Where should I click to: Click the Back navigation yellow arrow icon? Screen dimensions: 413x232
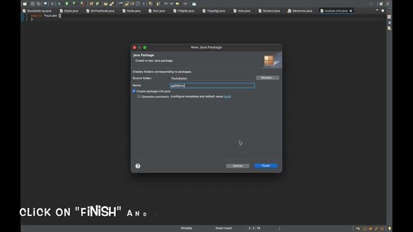pyautogui.click(x=177, y=4)
